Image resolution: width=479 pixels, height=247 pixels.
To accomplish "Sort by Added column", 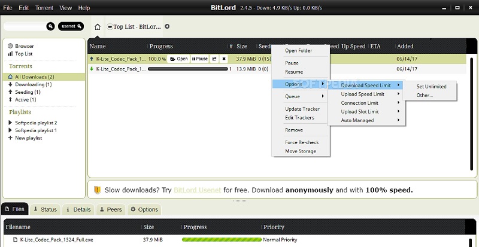I will click(x=405, y=47).
